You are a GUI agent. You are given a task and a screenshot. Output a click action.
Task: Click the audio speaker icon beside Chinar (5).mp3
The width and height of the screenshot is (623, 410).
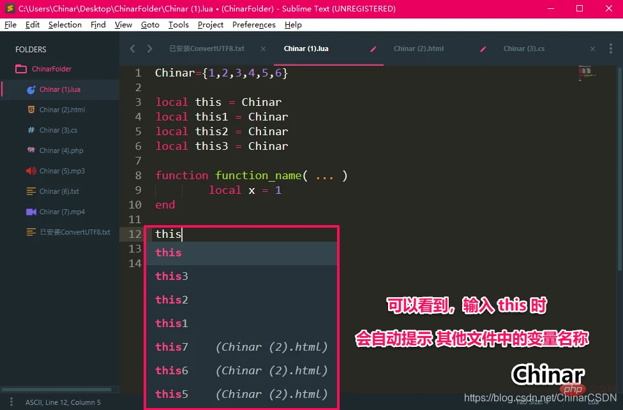coord(31,171)
